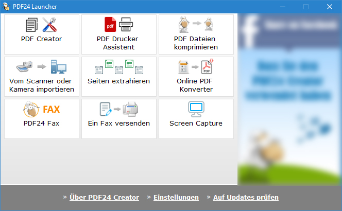Image resolution: width=342 pixels, height=211 pixels.
Task: Minimize the PDF24 Launcher window
Action: coord(283,7)
